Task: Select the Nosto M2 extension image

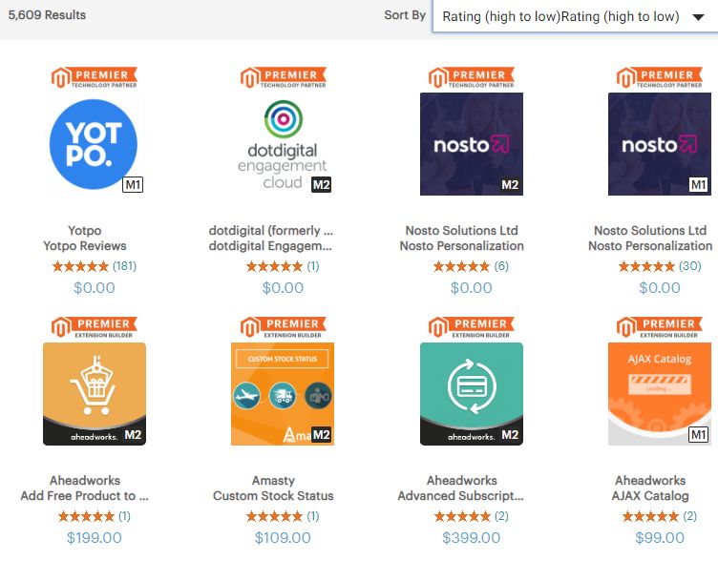Action: 471,144
